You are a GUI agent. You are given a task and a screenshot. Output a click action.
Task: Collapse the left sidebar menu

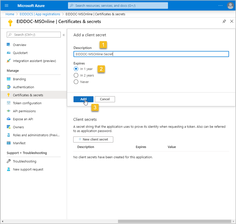(64, 35)
